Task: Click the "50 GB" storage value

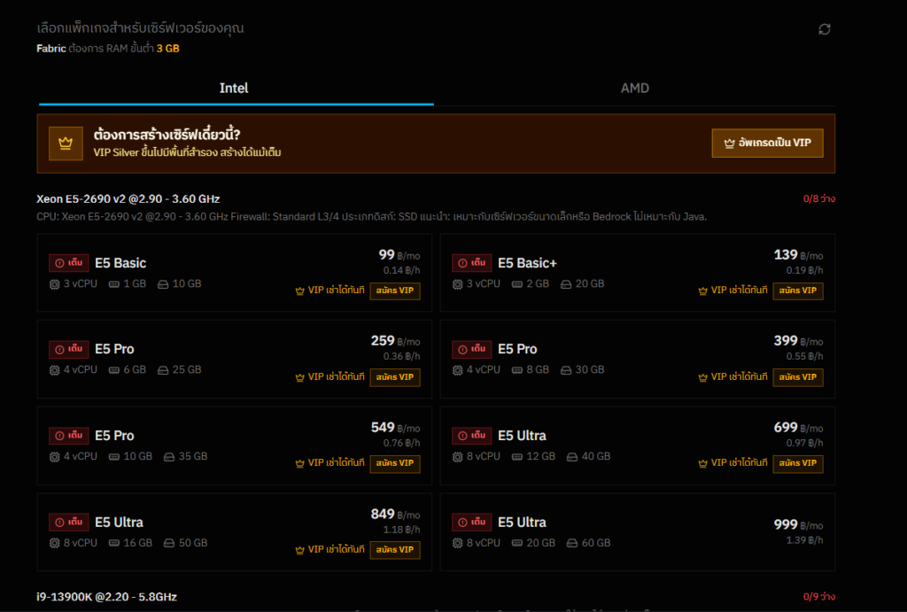Action: click(192, 543)
